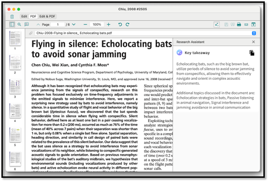The width and height of the screenshot is (269, 182).
Task: Select page 6 thumbnail
Action: tap(15, 159)
